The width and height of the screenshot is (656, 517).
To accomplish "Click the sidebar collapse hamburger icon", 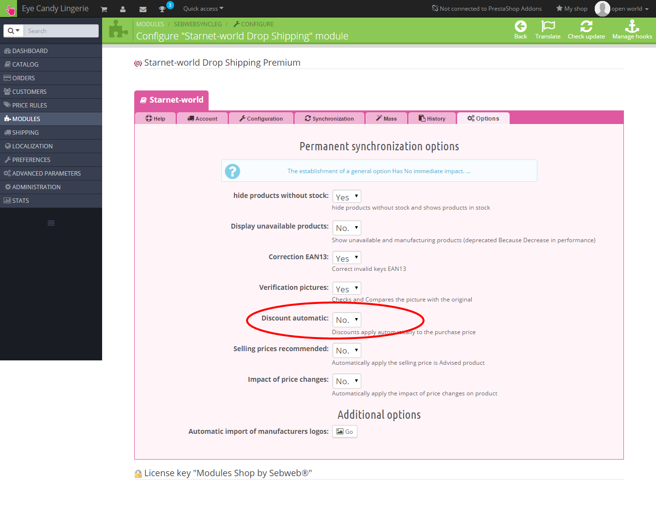I will pos(51,223).
